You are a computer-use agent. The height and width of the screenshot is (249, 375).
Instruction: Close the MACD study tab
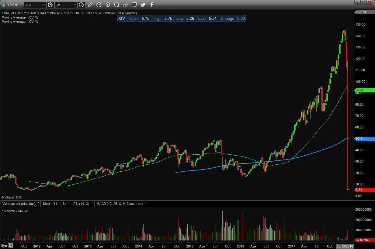(x=146, y=203)
